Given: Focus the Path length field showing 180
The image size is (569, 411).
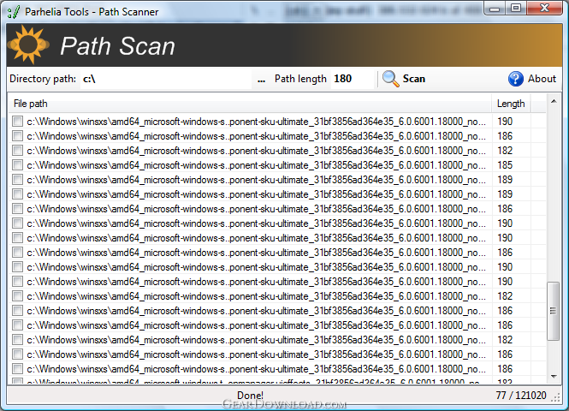Looking at the screenshot, I should pyautogui.click(x=353, y=79).
